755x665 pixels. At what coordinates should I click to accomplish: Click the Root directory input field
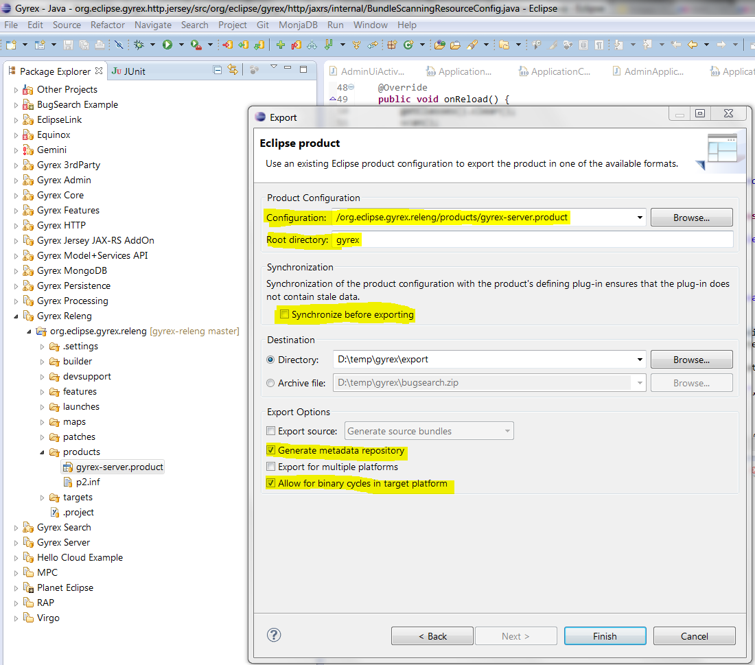(533, 240)
